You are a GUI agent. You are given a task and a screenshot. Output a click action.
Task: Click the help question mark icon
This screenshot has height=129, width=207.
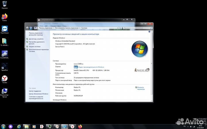pos(149,32)
